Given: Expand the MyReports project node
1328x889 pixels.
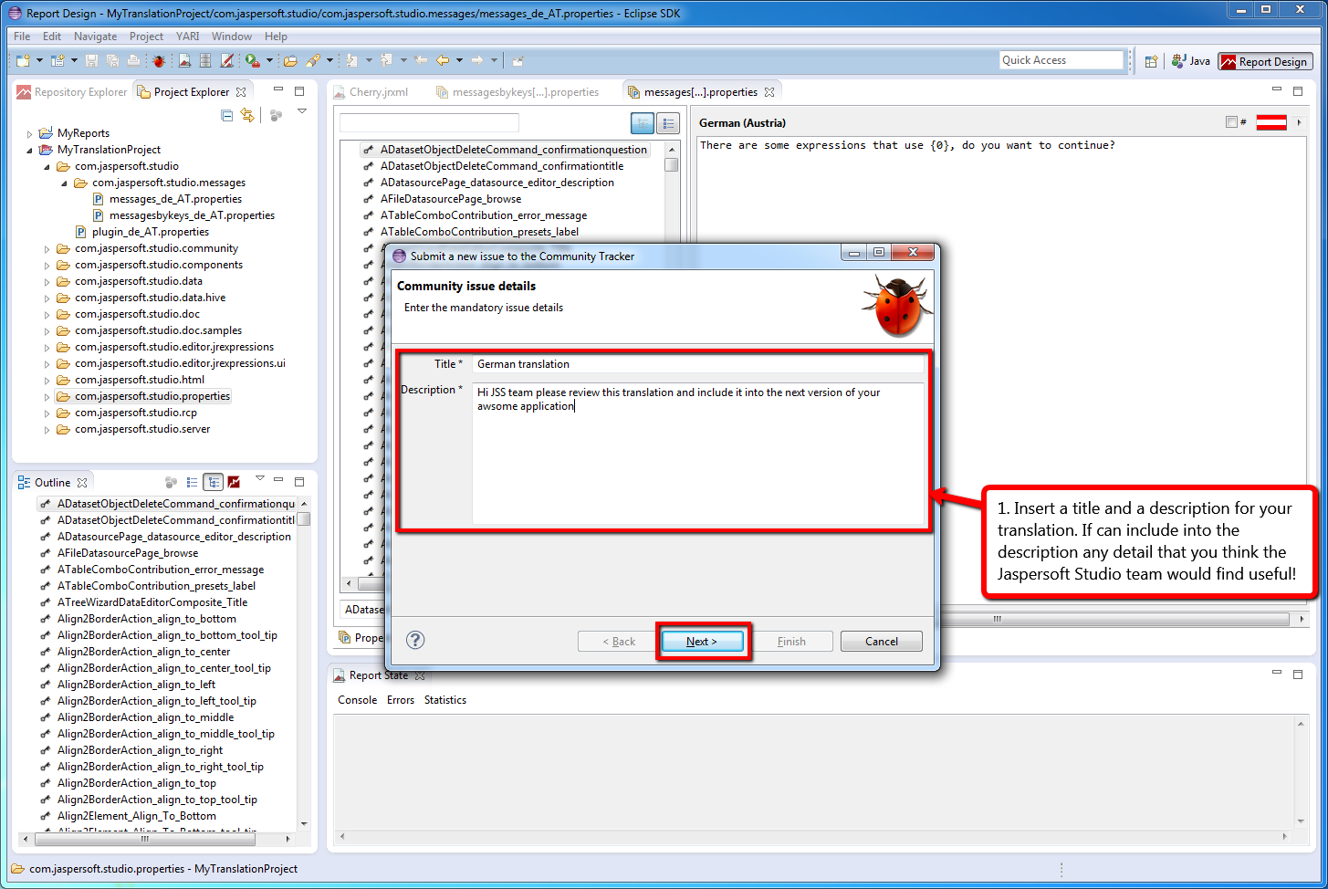Looking at the screenshot, I should [x=30, y=132].
